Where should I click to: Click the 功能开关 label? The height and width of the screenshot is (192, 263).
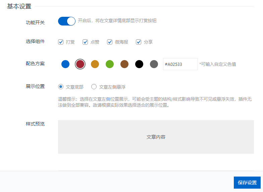click(35, 22)
